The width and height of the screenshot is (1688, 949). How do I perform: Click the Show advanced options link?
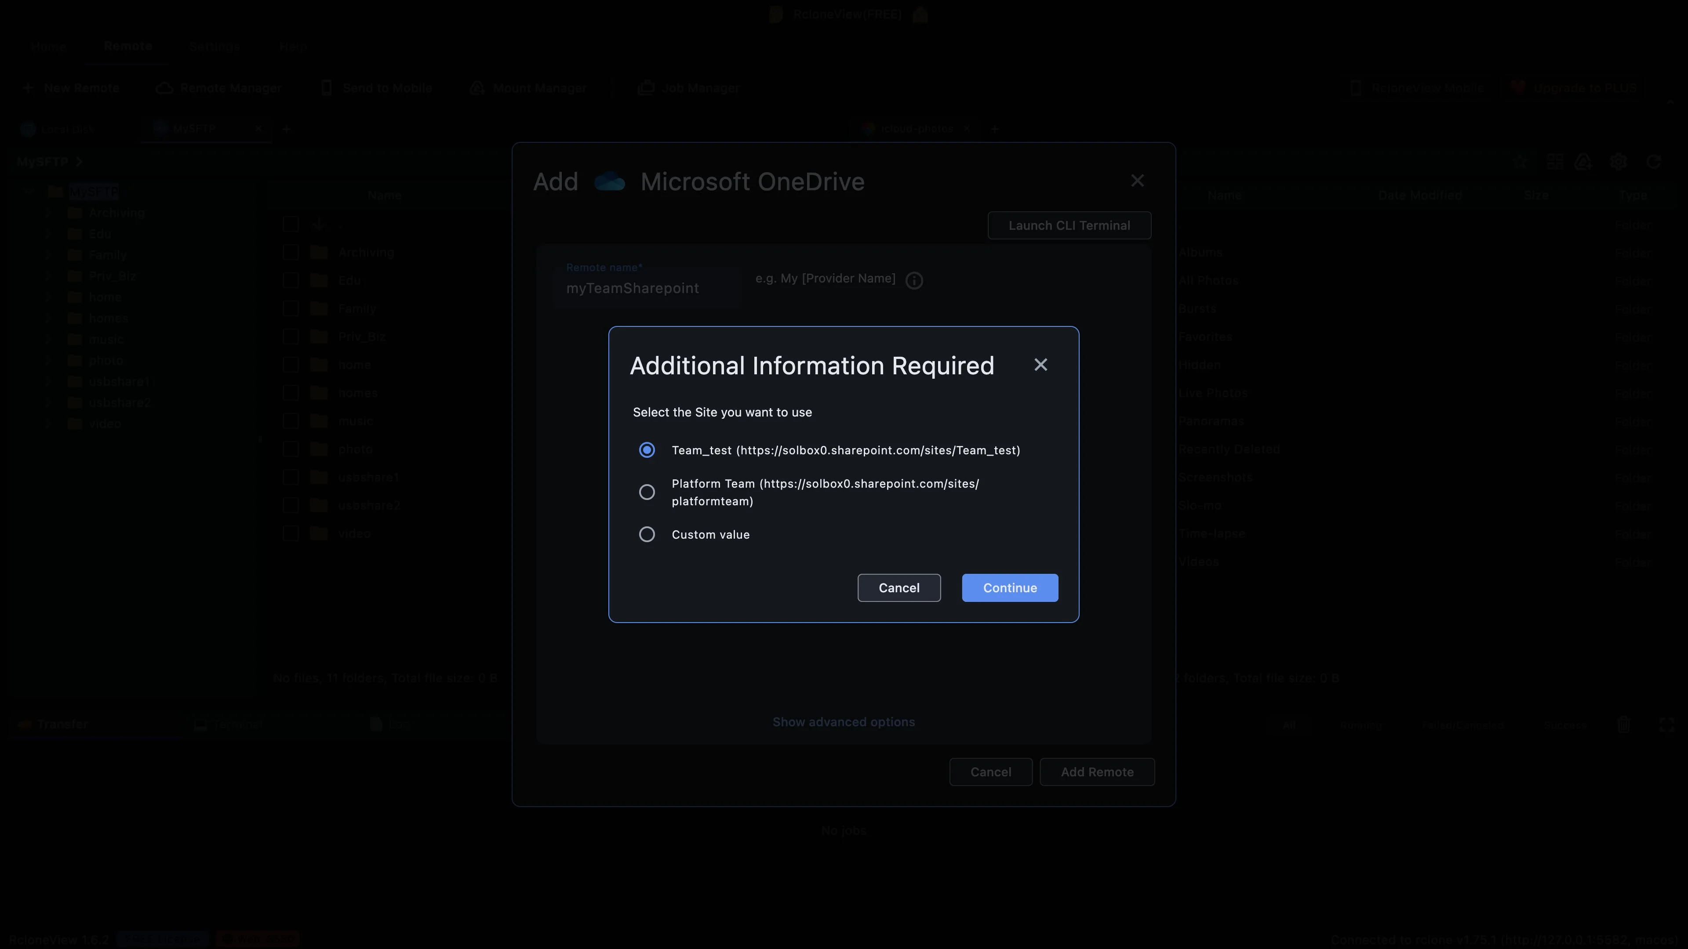pyautogui.click(x=844, y=722)
